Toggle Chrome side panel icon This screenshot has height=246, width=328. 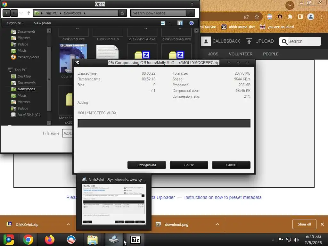click(x=300, y=17)
